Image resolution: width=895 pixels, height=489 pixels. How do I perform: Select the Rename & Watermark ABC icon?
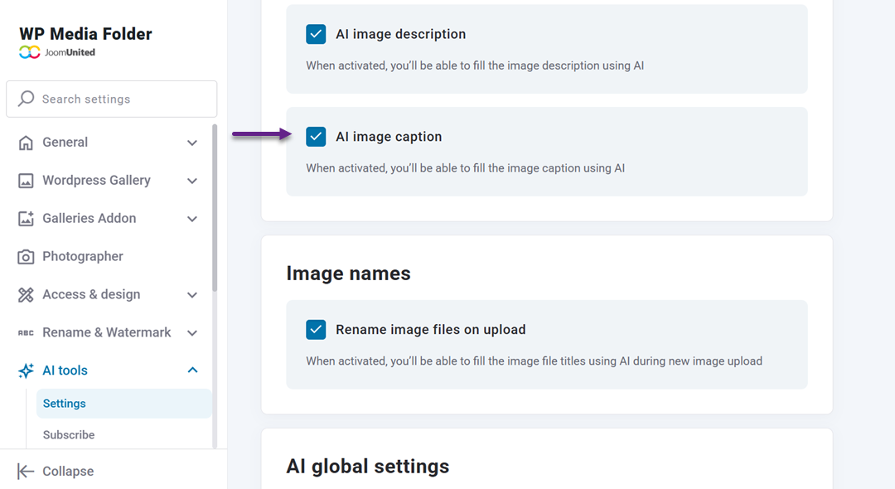[26, 332]
